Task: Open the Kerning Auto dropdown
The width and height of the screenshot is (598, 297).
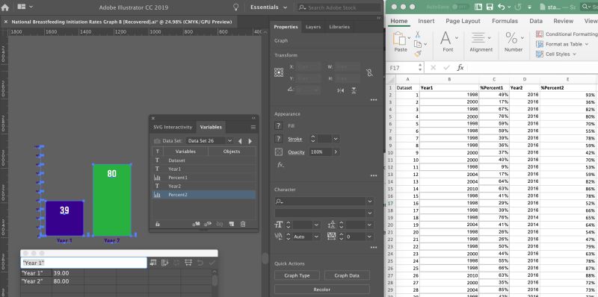Action: click(316, 237)
